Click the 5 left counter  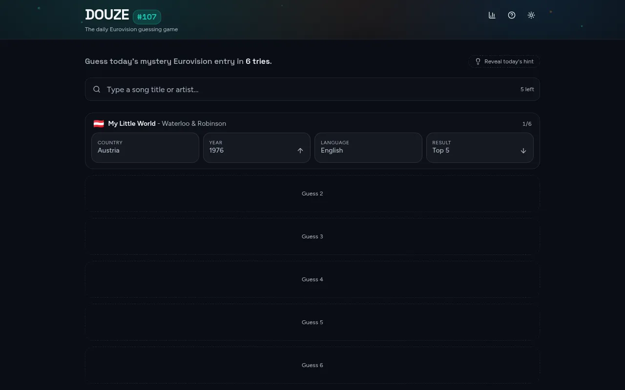527,89
